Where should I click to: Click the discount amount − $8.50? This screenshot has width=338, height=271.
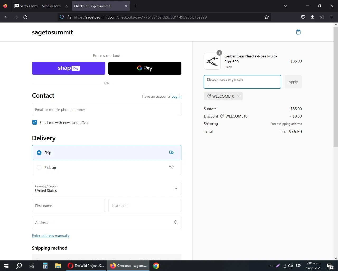pos(295,116)
